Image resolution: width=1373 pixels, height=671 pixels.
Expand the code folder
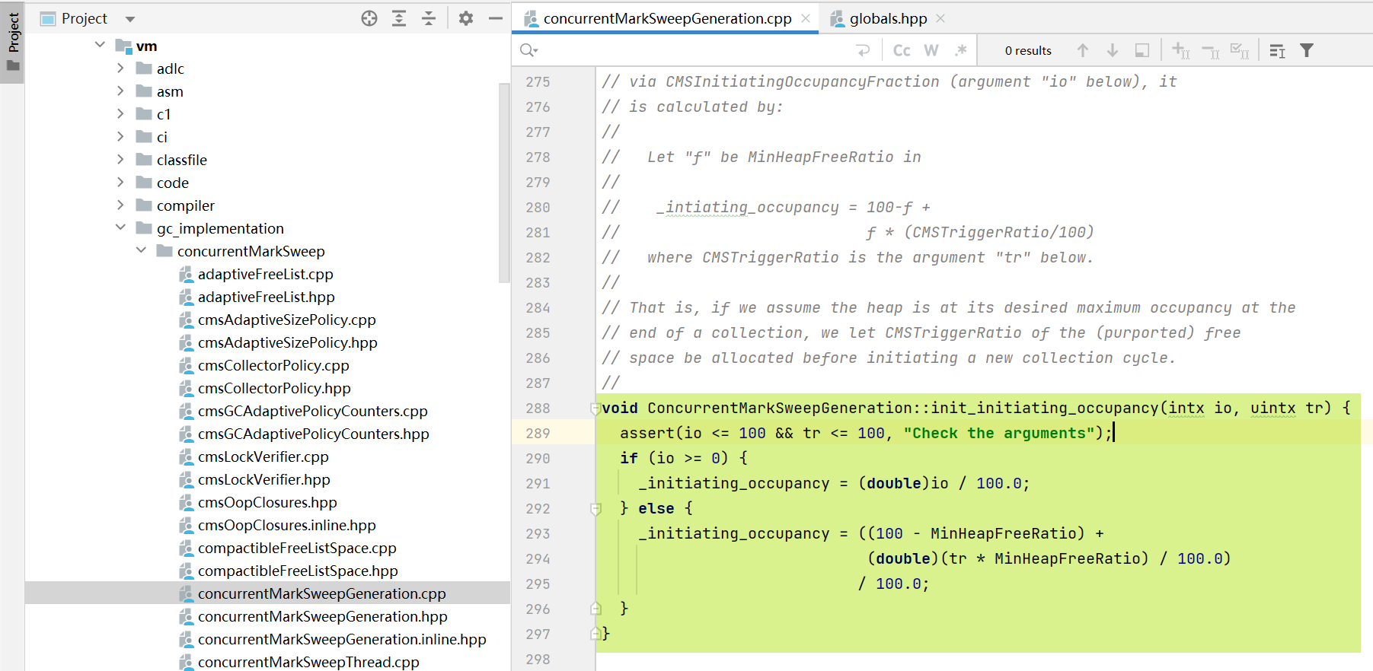120,182
